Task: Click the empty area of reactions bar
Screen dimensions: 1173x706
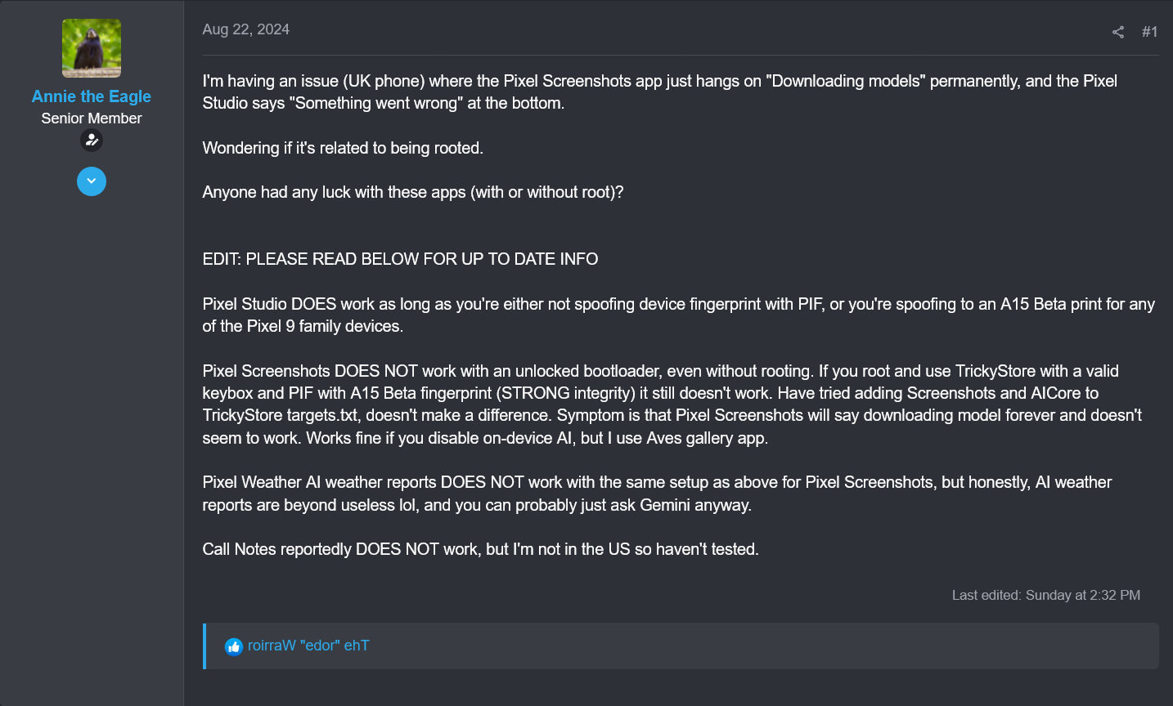Action: pyautogui.click(x=736, y=646)
